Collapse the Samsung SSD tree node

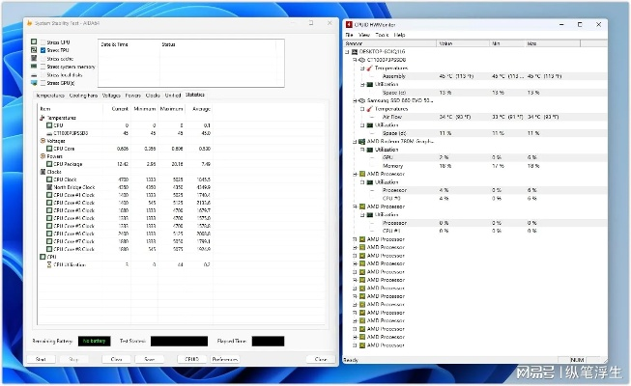[x=352, y=100]
